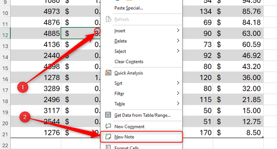Select row header 14
Viewport: 277px width, 149px height.
point(5,55)
